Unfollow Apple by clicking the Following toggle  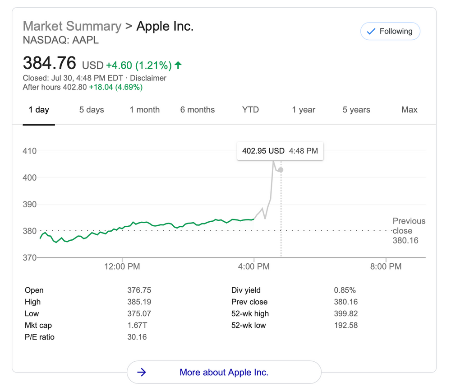(390, 31)
